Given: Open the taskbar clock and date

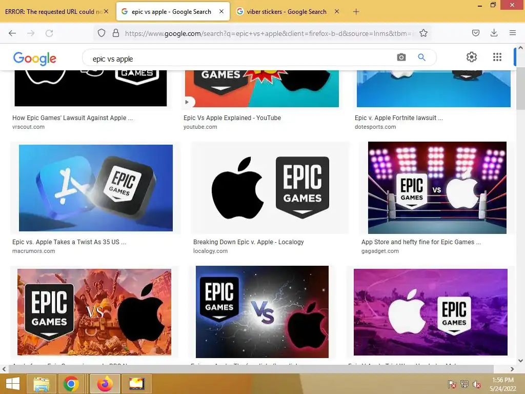Looking at the screenshot, I should pyautogui.click(x=503, y=384).
